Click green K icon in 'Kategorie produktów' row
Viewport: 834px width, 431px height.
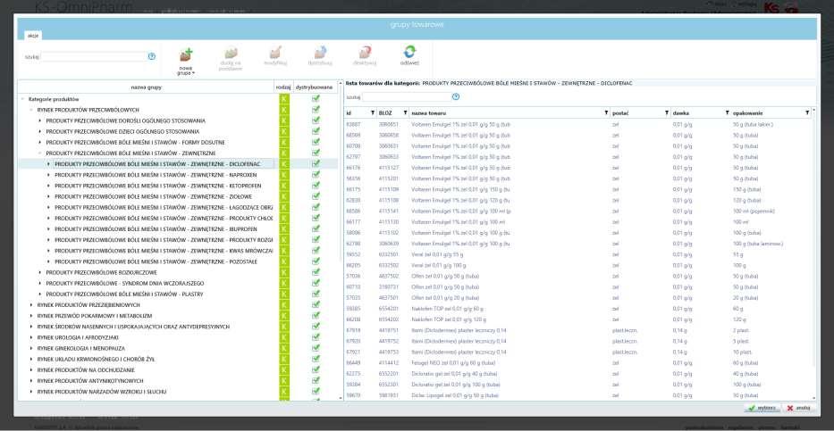click(x=284, y=99)
